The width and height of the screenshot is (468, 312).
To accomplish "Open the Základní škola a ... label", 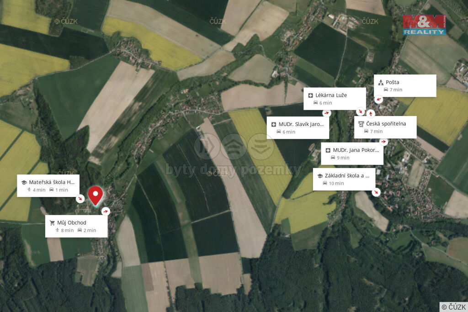I will coord(344,179).
